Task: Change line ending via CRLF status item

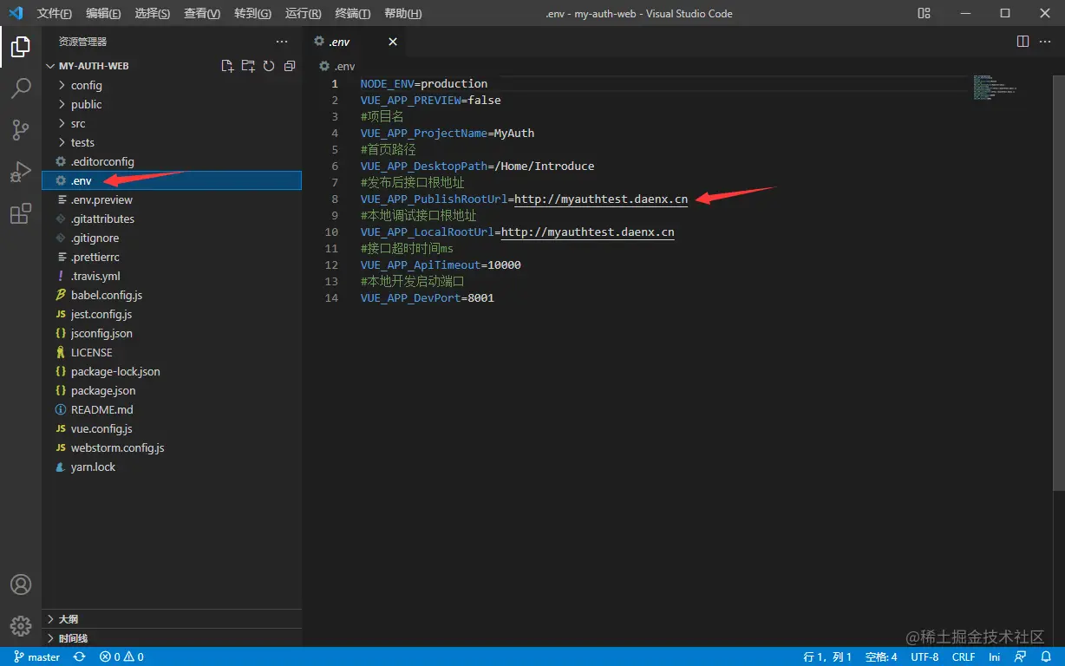Action: (964, 656)
